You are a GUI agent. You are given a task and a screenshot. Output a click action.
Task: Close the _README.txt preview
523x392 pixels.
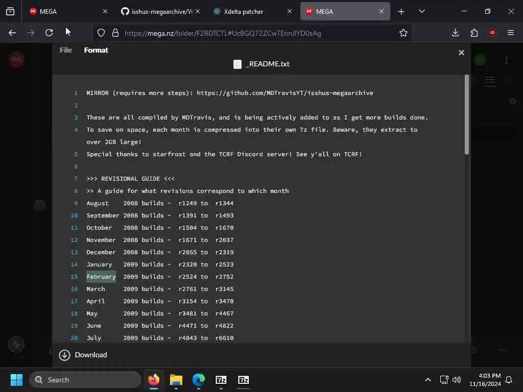coord(461,53)
